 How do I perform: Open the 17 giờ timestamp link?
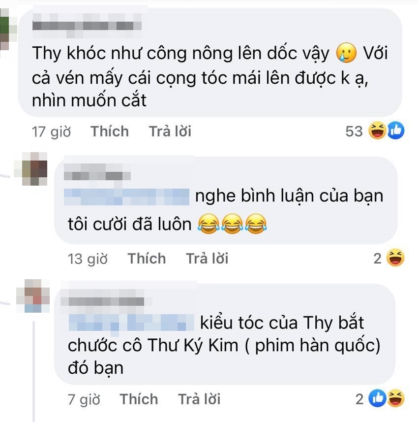click(51, 132)
